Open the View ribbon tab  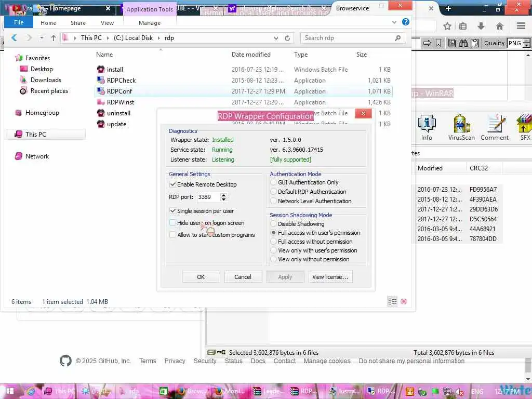pos(107,23)
